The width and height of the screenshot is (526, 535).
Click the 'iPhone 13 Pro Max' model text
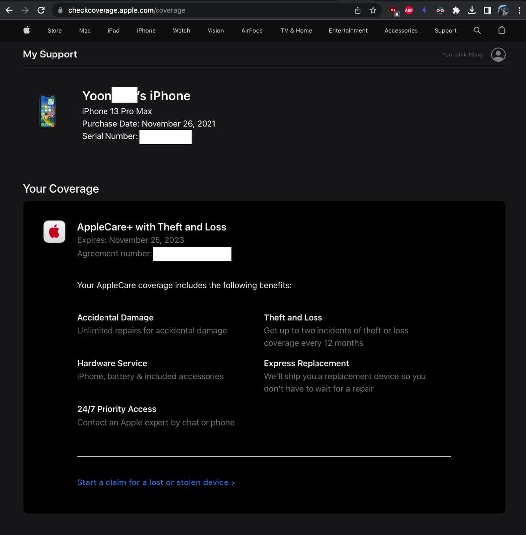click(x=117, y=111)
